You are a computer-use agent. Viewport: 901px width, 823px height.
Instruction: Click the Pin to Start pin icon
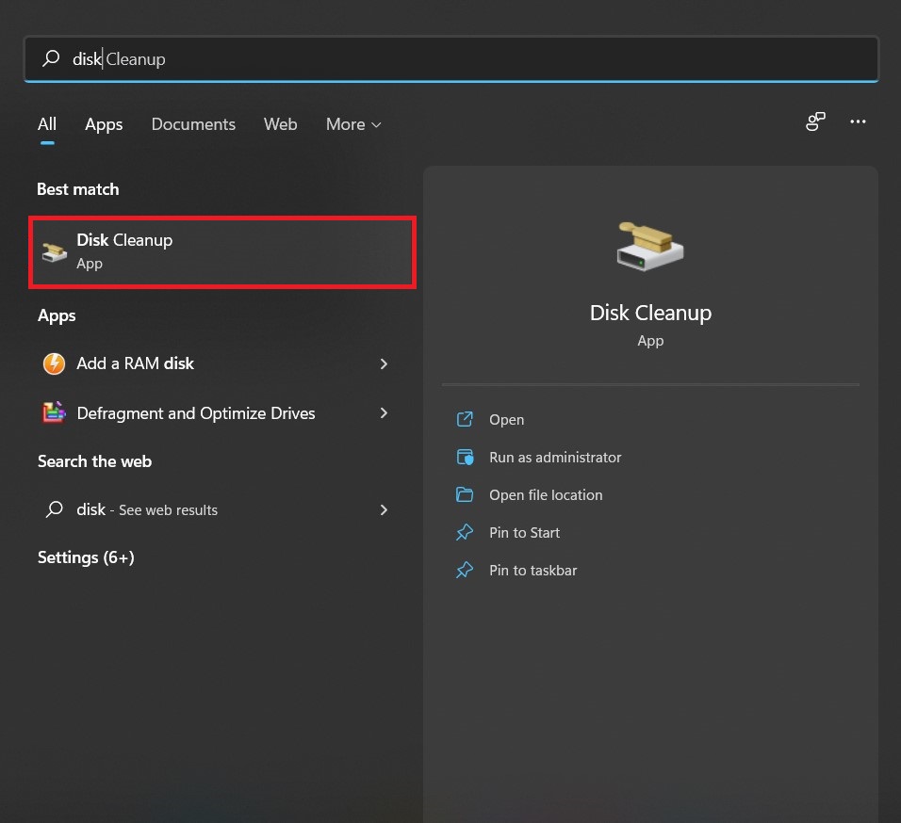(464, 532)
